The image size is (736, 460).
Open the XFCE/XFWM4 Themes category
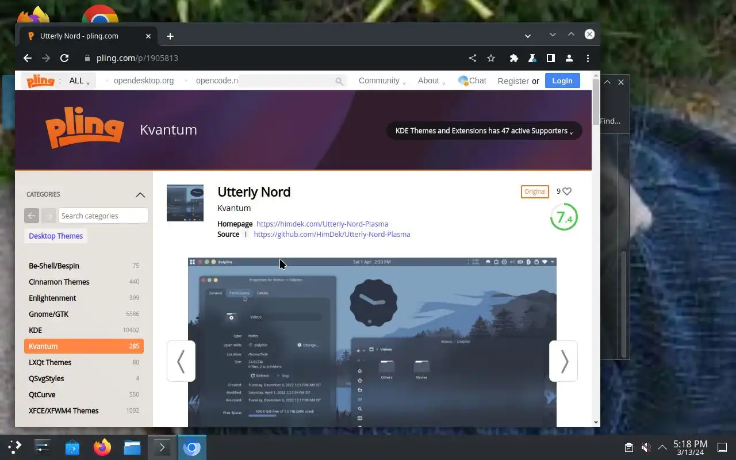[84, 411]
